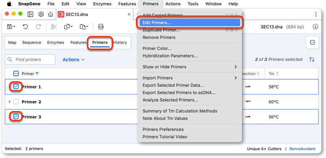Expand Show or Hide Primers submenu
The width and height of the screenshot is (326, 158).
(190, 67)
